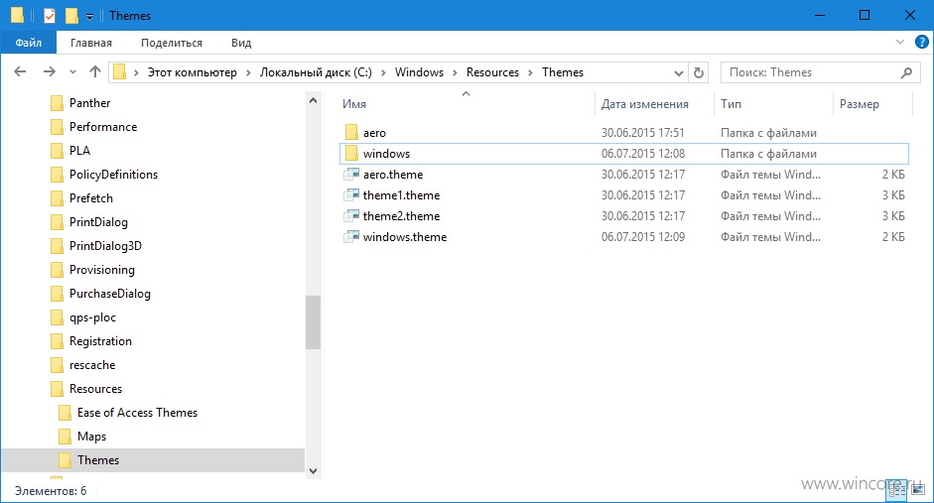Sort by the Тип column header

click(x=773, y=104)
